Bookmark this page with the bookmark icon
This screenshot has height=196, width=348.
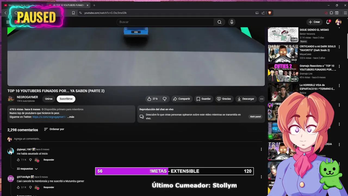[73, 13]
